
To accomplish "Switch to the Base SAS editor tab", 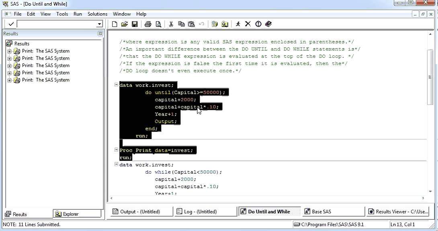I will [x=334, y=211].
